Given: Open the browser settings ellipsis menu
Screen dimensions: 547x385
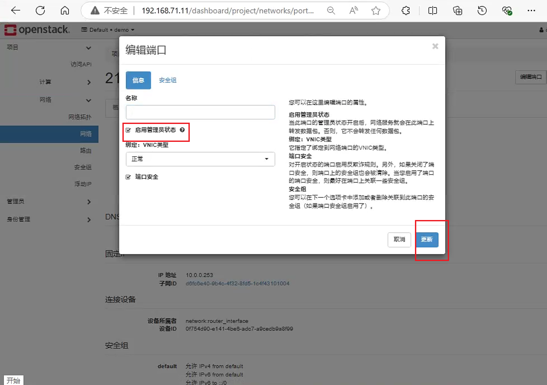Looking at the screenshot, I should [x=532, y=11].
